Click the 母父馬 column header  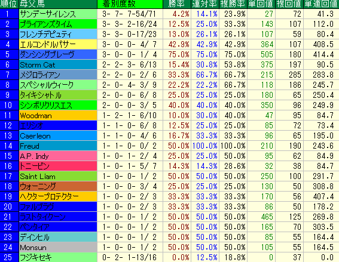click(58, 4)
